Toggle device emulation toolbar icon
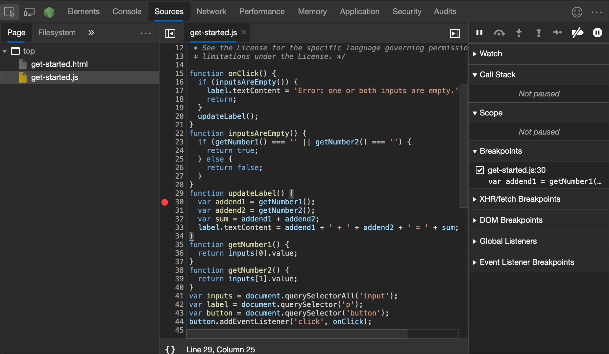Image resolution: width=609 pixels, height=354 pixels. click(x=29, y=12)
